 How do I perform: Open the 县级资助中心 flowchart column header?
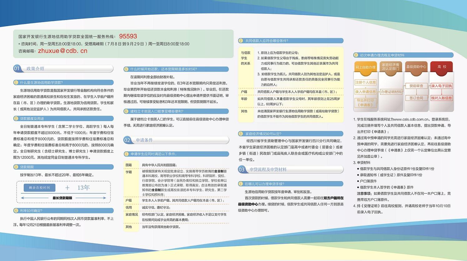(416, 67)
